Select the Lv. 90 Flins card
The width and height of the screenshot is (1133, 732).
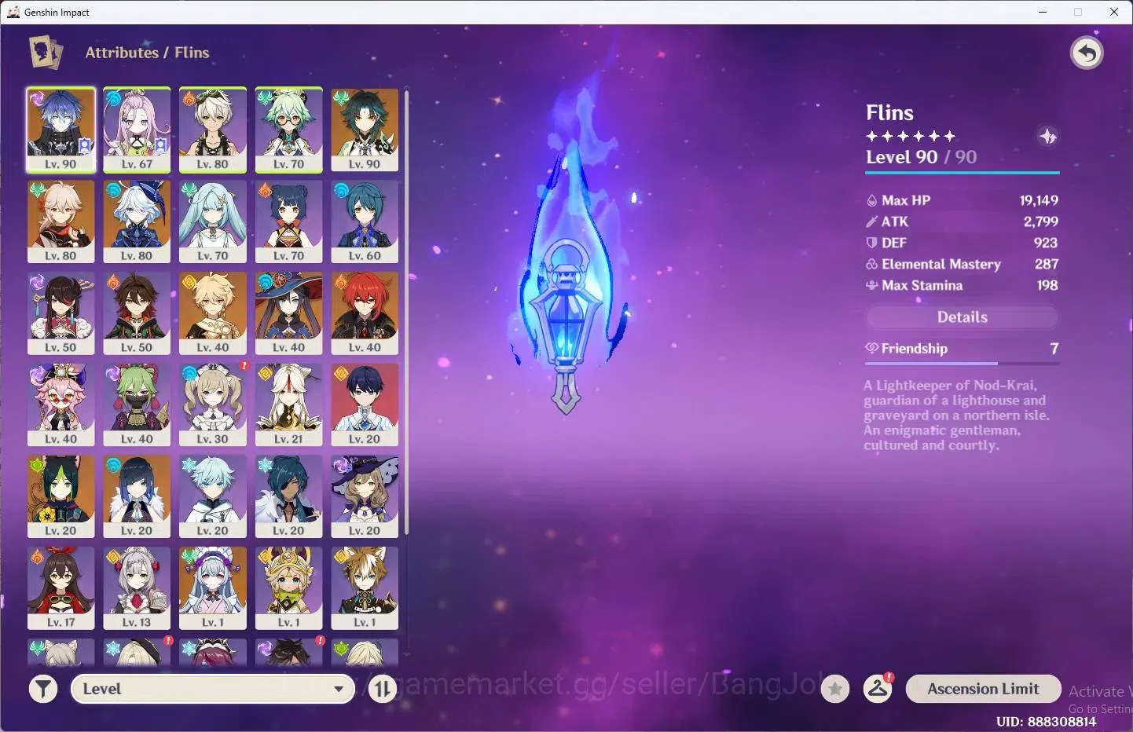click(60, 130)
